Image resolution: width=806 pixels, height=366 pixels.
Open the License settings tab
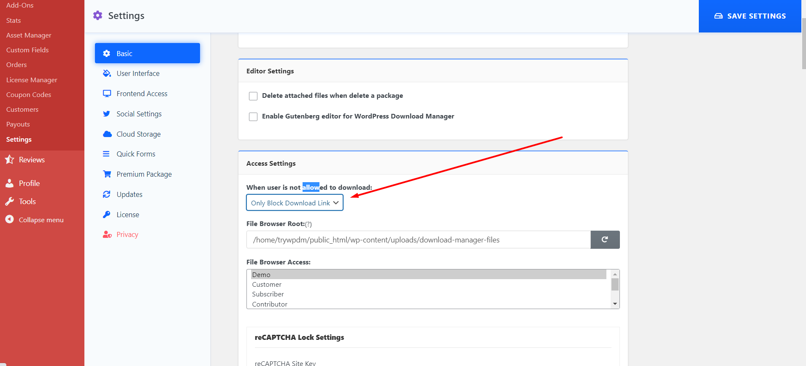click(147, 215)
